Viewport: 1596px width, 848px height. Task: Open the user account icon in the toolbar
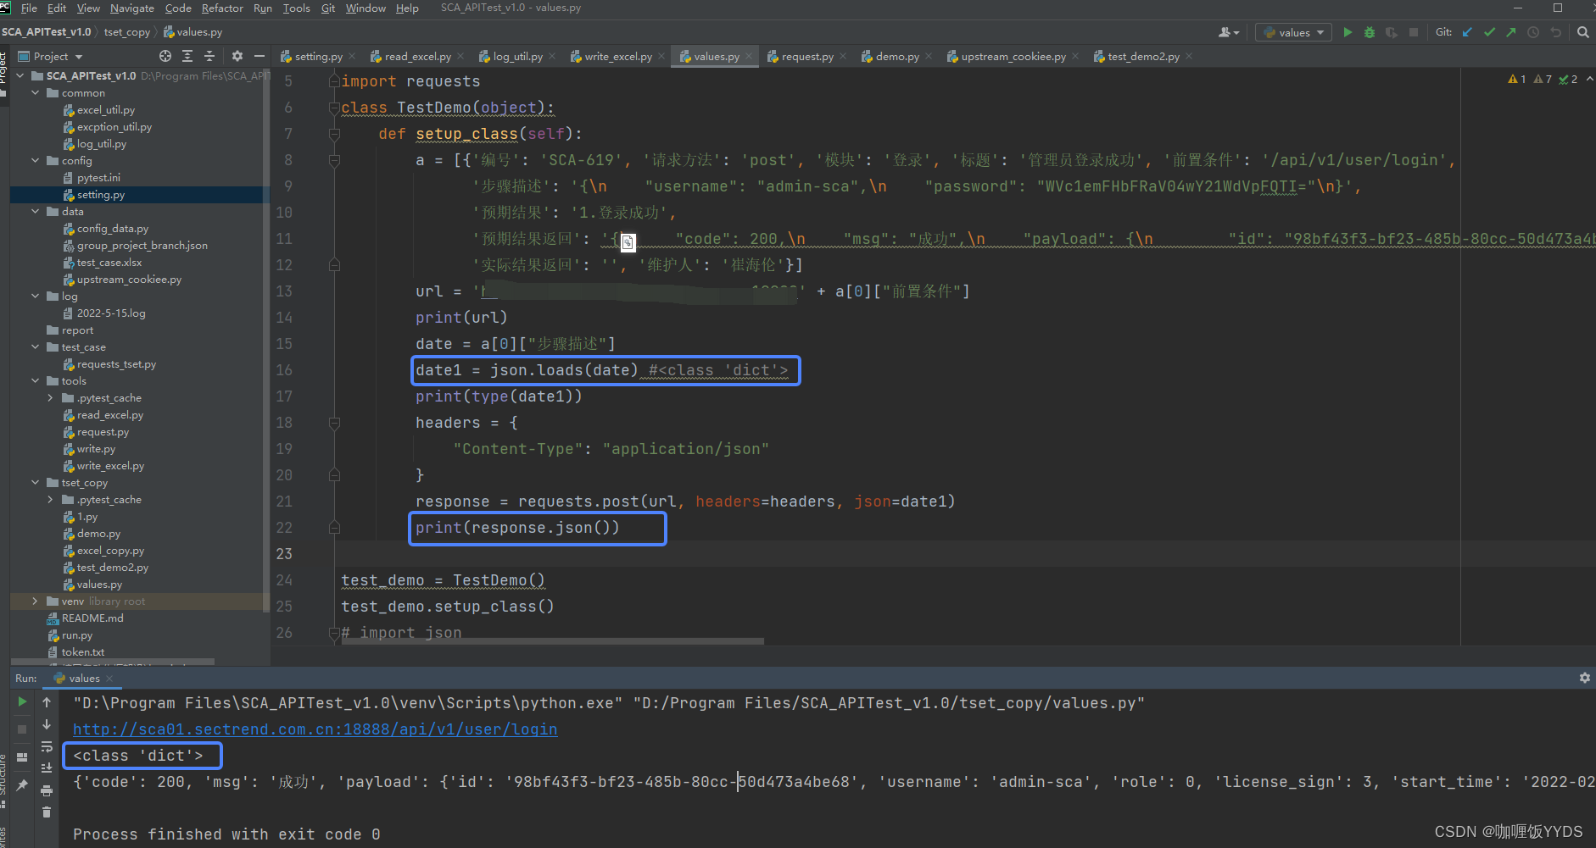click(1229, 32)
